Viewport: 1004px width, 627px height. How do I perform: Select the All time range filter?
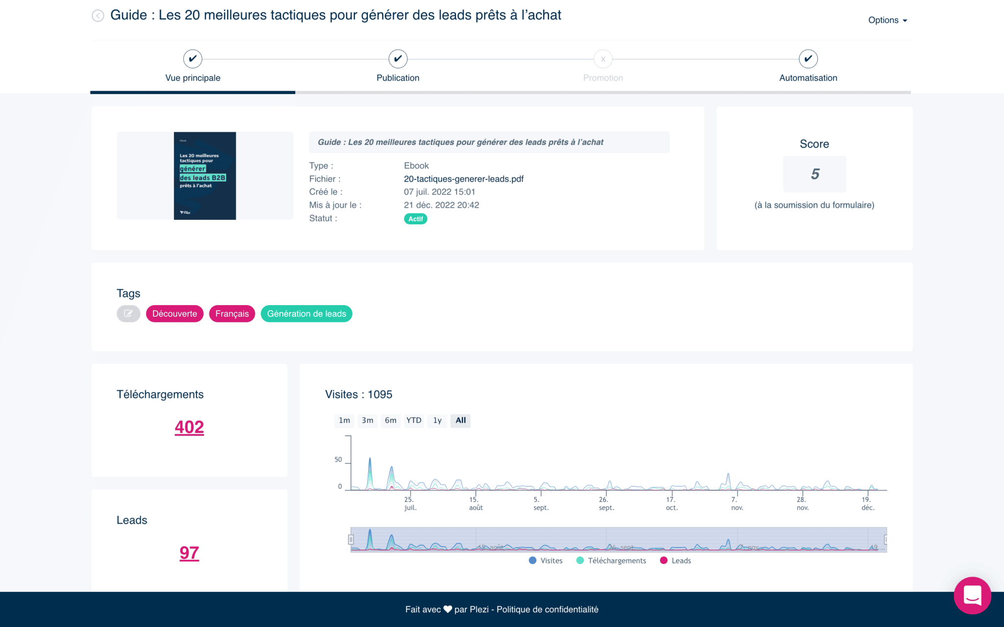pyautogui.click(x=460, y=420)
